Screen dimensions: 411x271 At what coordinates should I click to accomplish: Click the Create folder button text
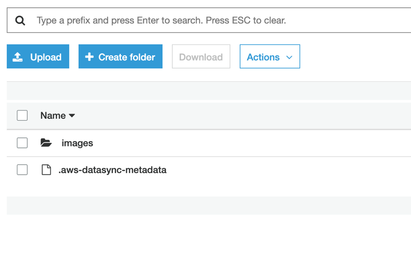126,57
